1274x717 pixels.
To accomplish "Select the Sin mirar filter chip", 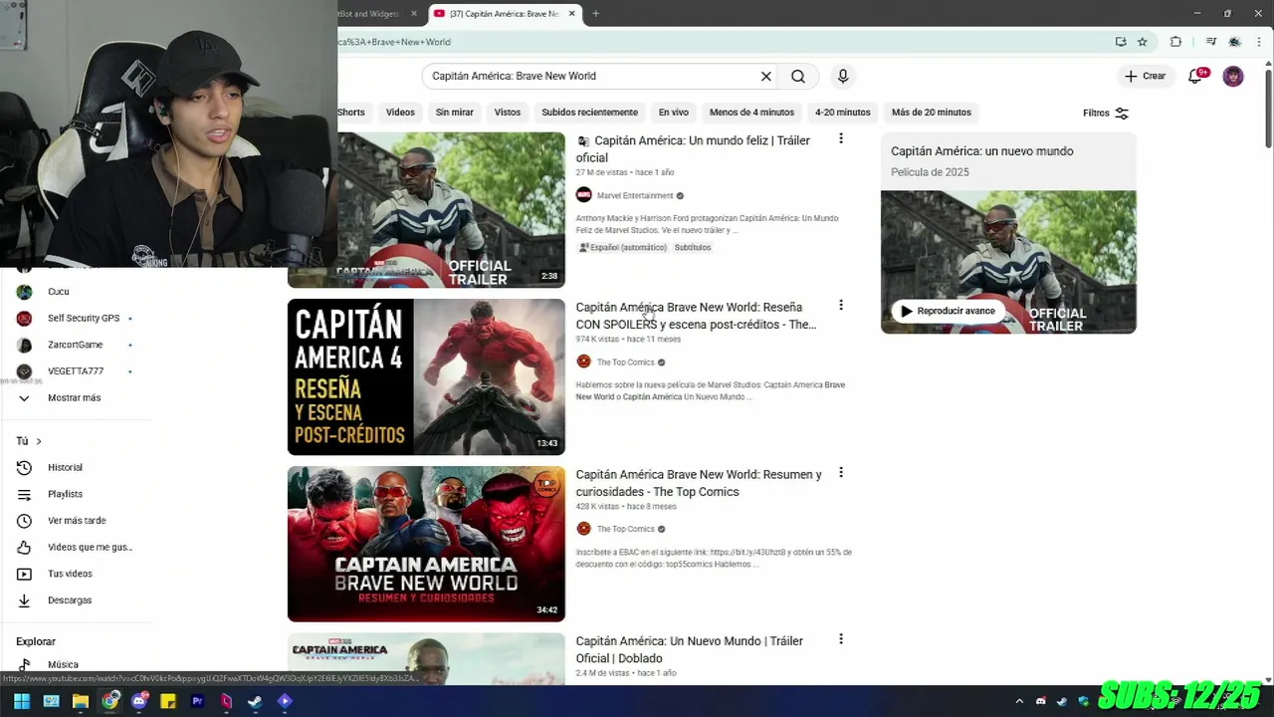I will pyautogui.click(x=454, y=112).
